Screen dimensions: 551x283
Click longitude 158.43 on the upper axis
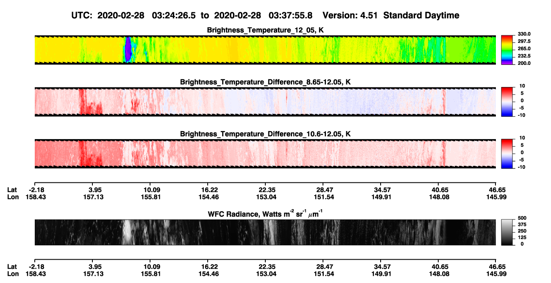[x=36, y=197]
